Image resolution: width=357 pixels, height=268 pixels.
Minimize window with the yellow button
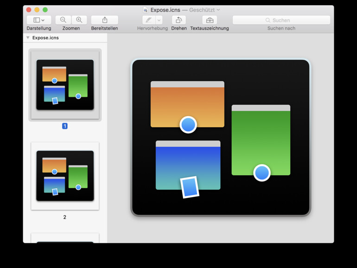37,10
